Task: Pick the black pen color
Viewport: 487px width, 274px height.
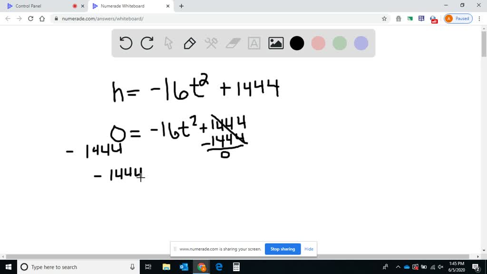Action: 297,43
